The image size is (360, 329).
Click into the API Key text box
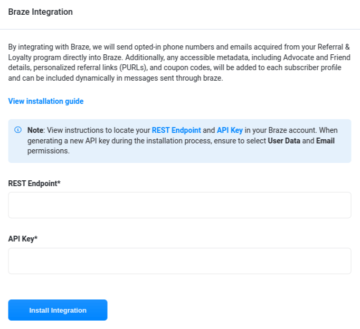point(179,261)
